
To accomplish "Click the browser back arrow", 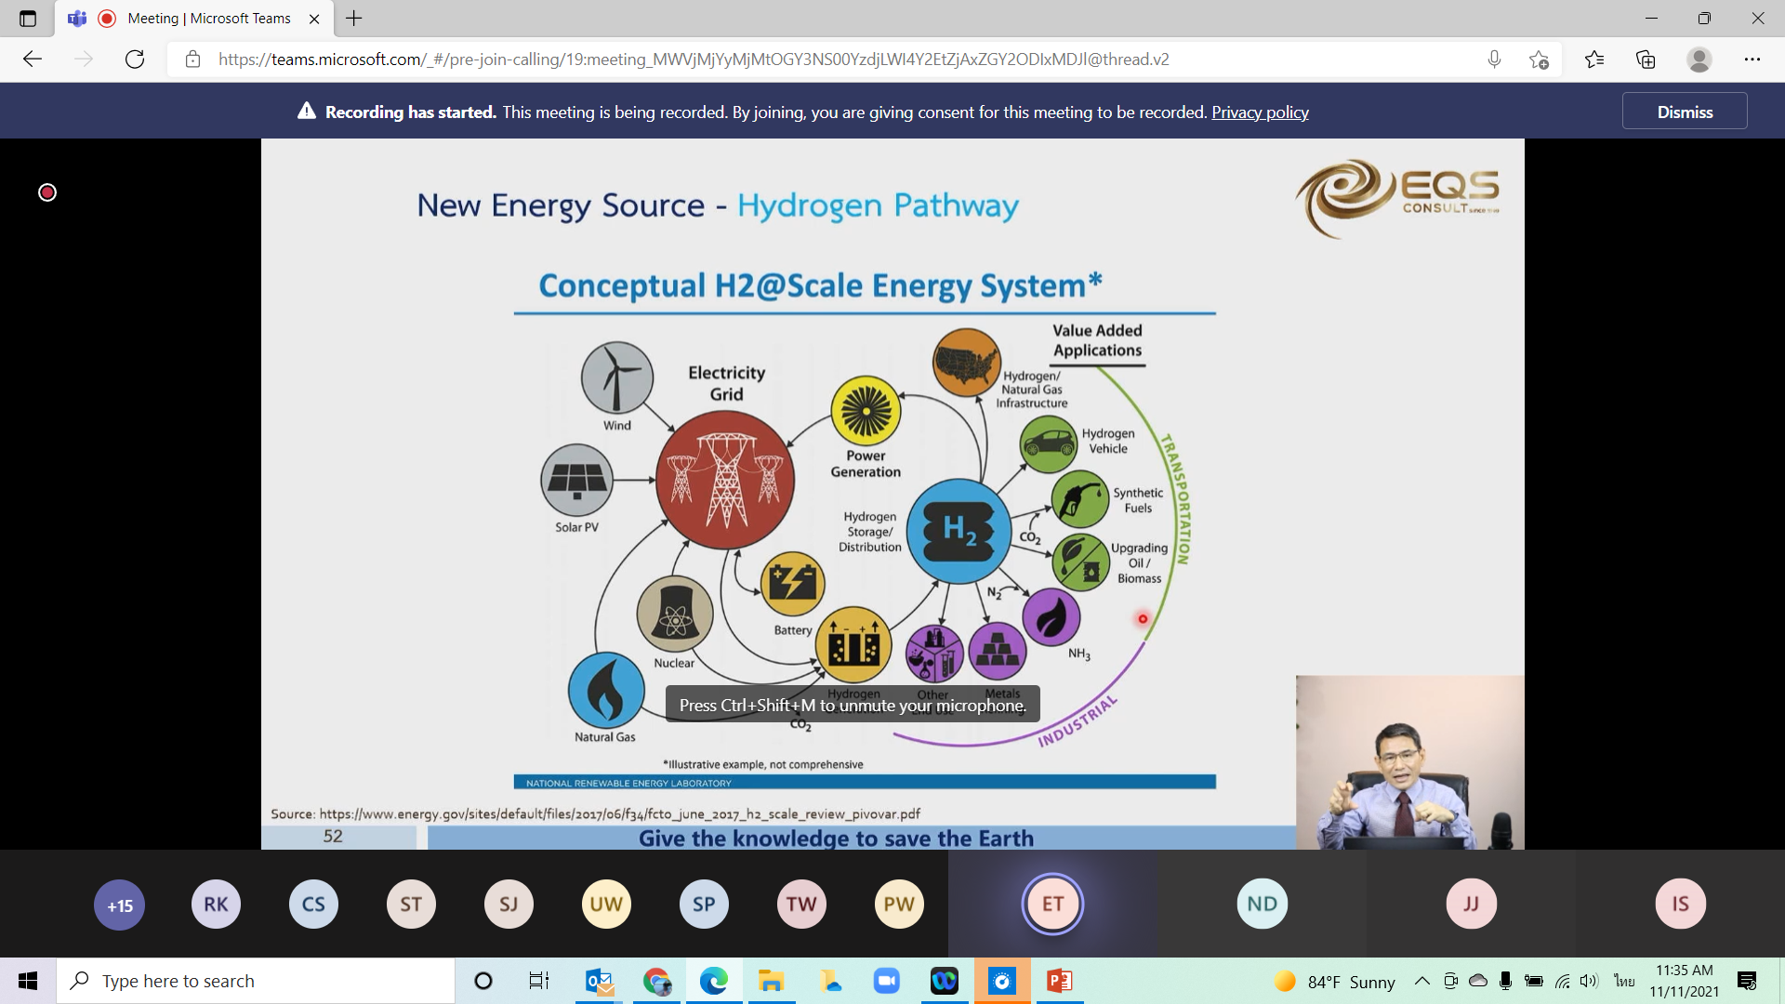I will point(33,59).
